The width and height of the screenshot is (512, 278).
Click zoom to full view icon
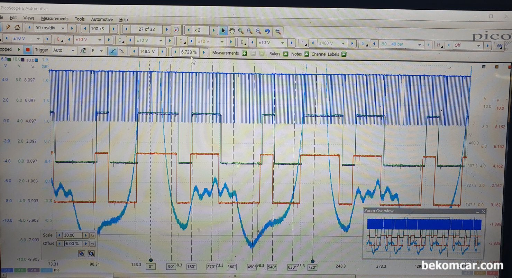[x=278, y=31]
